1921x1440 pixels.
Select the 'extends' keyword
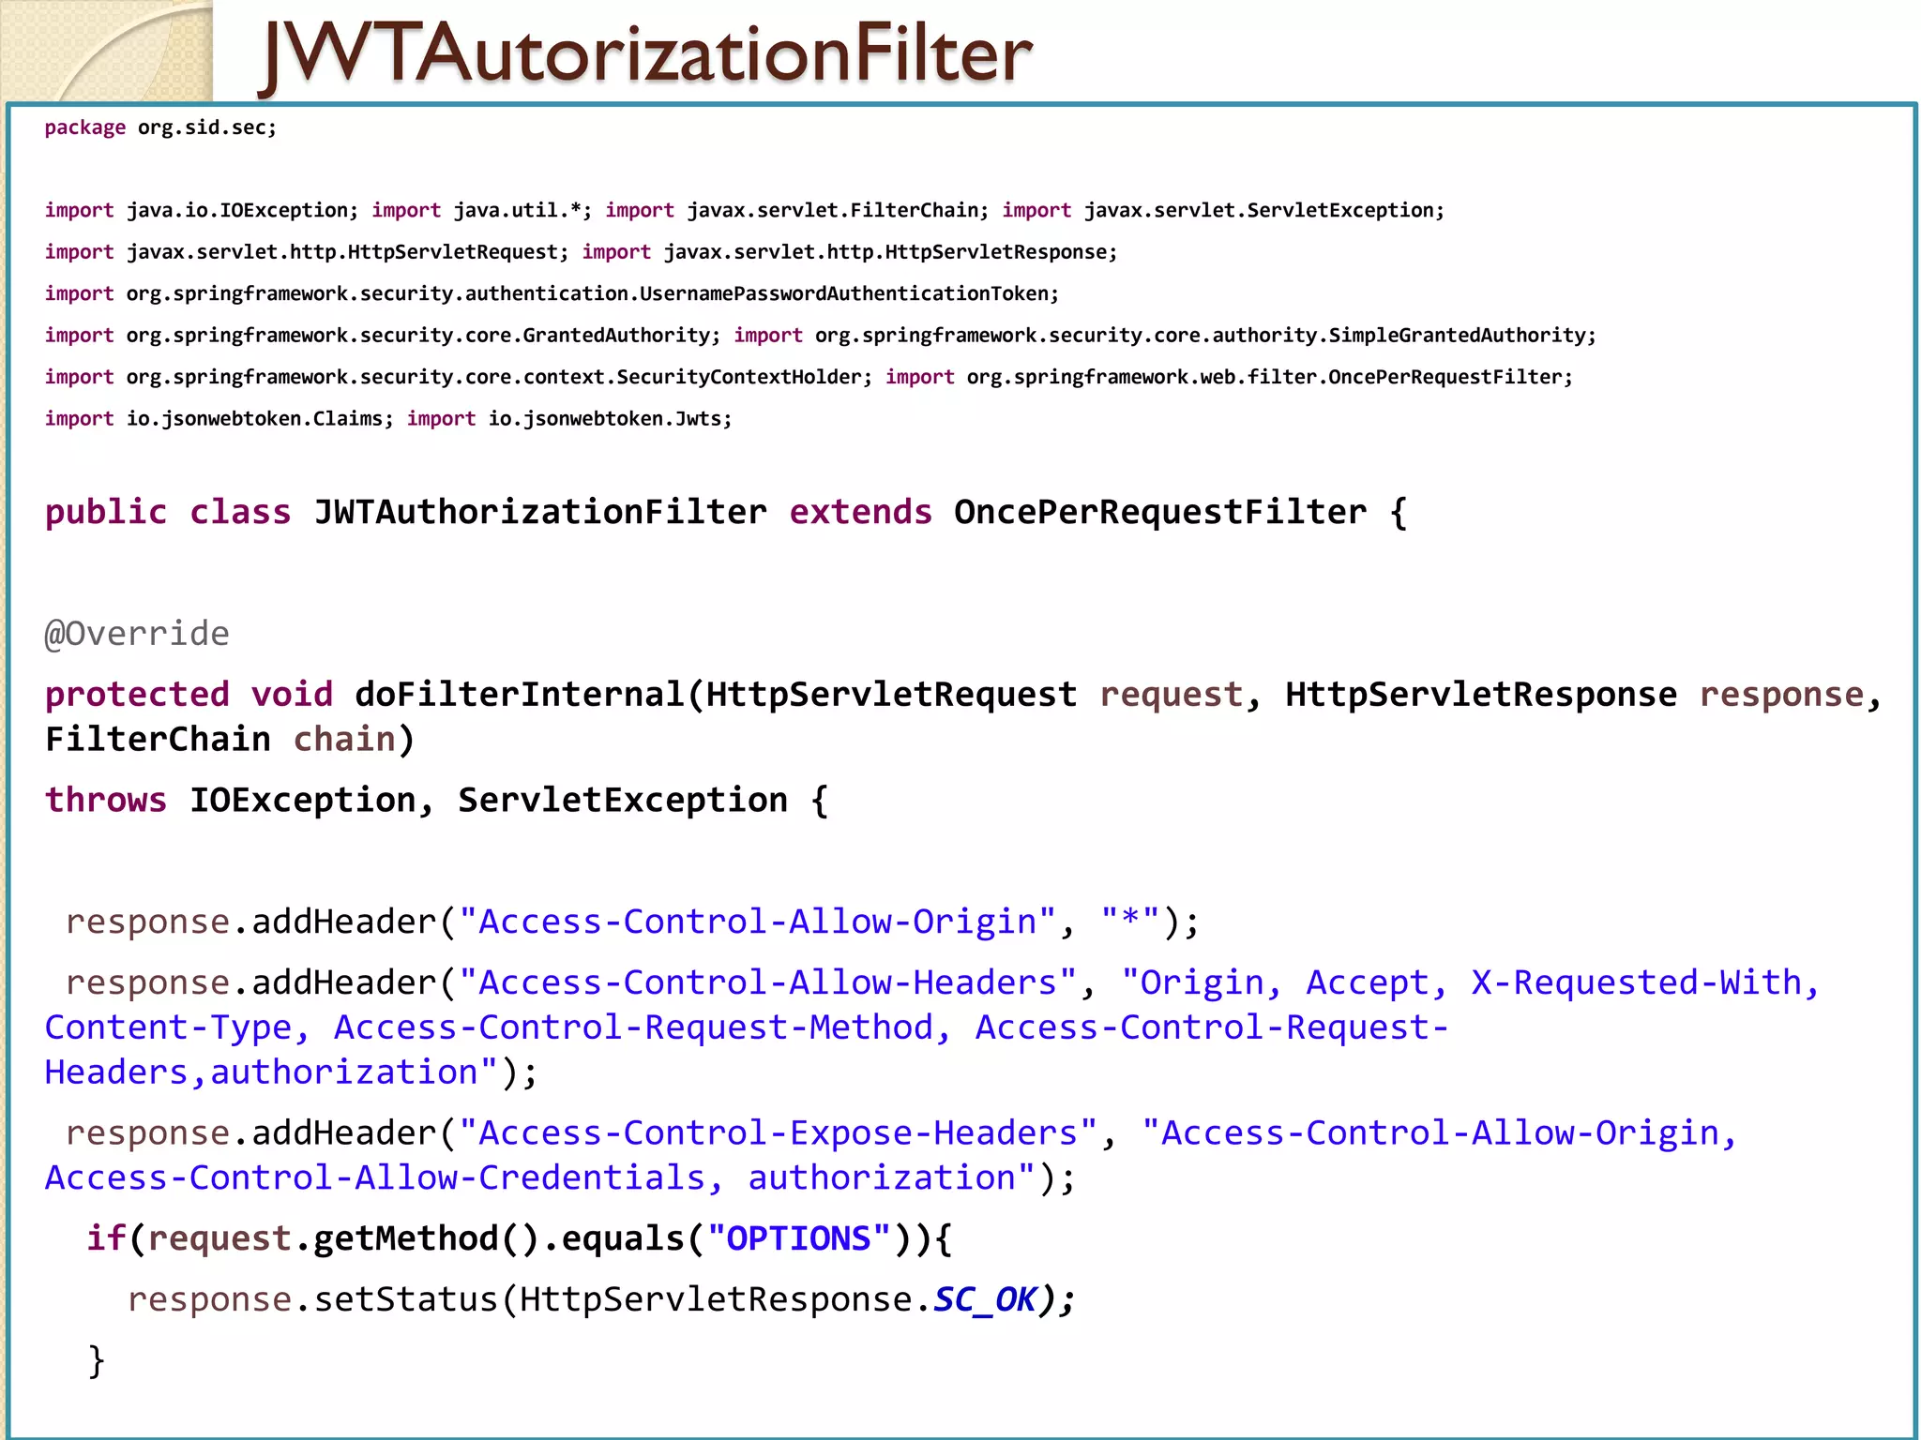tap(860, 512)
